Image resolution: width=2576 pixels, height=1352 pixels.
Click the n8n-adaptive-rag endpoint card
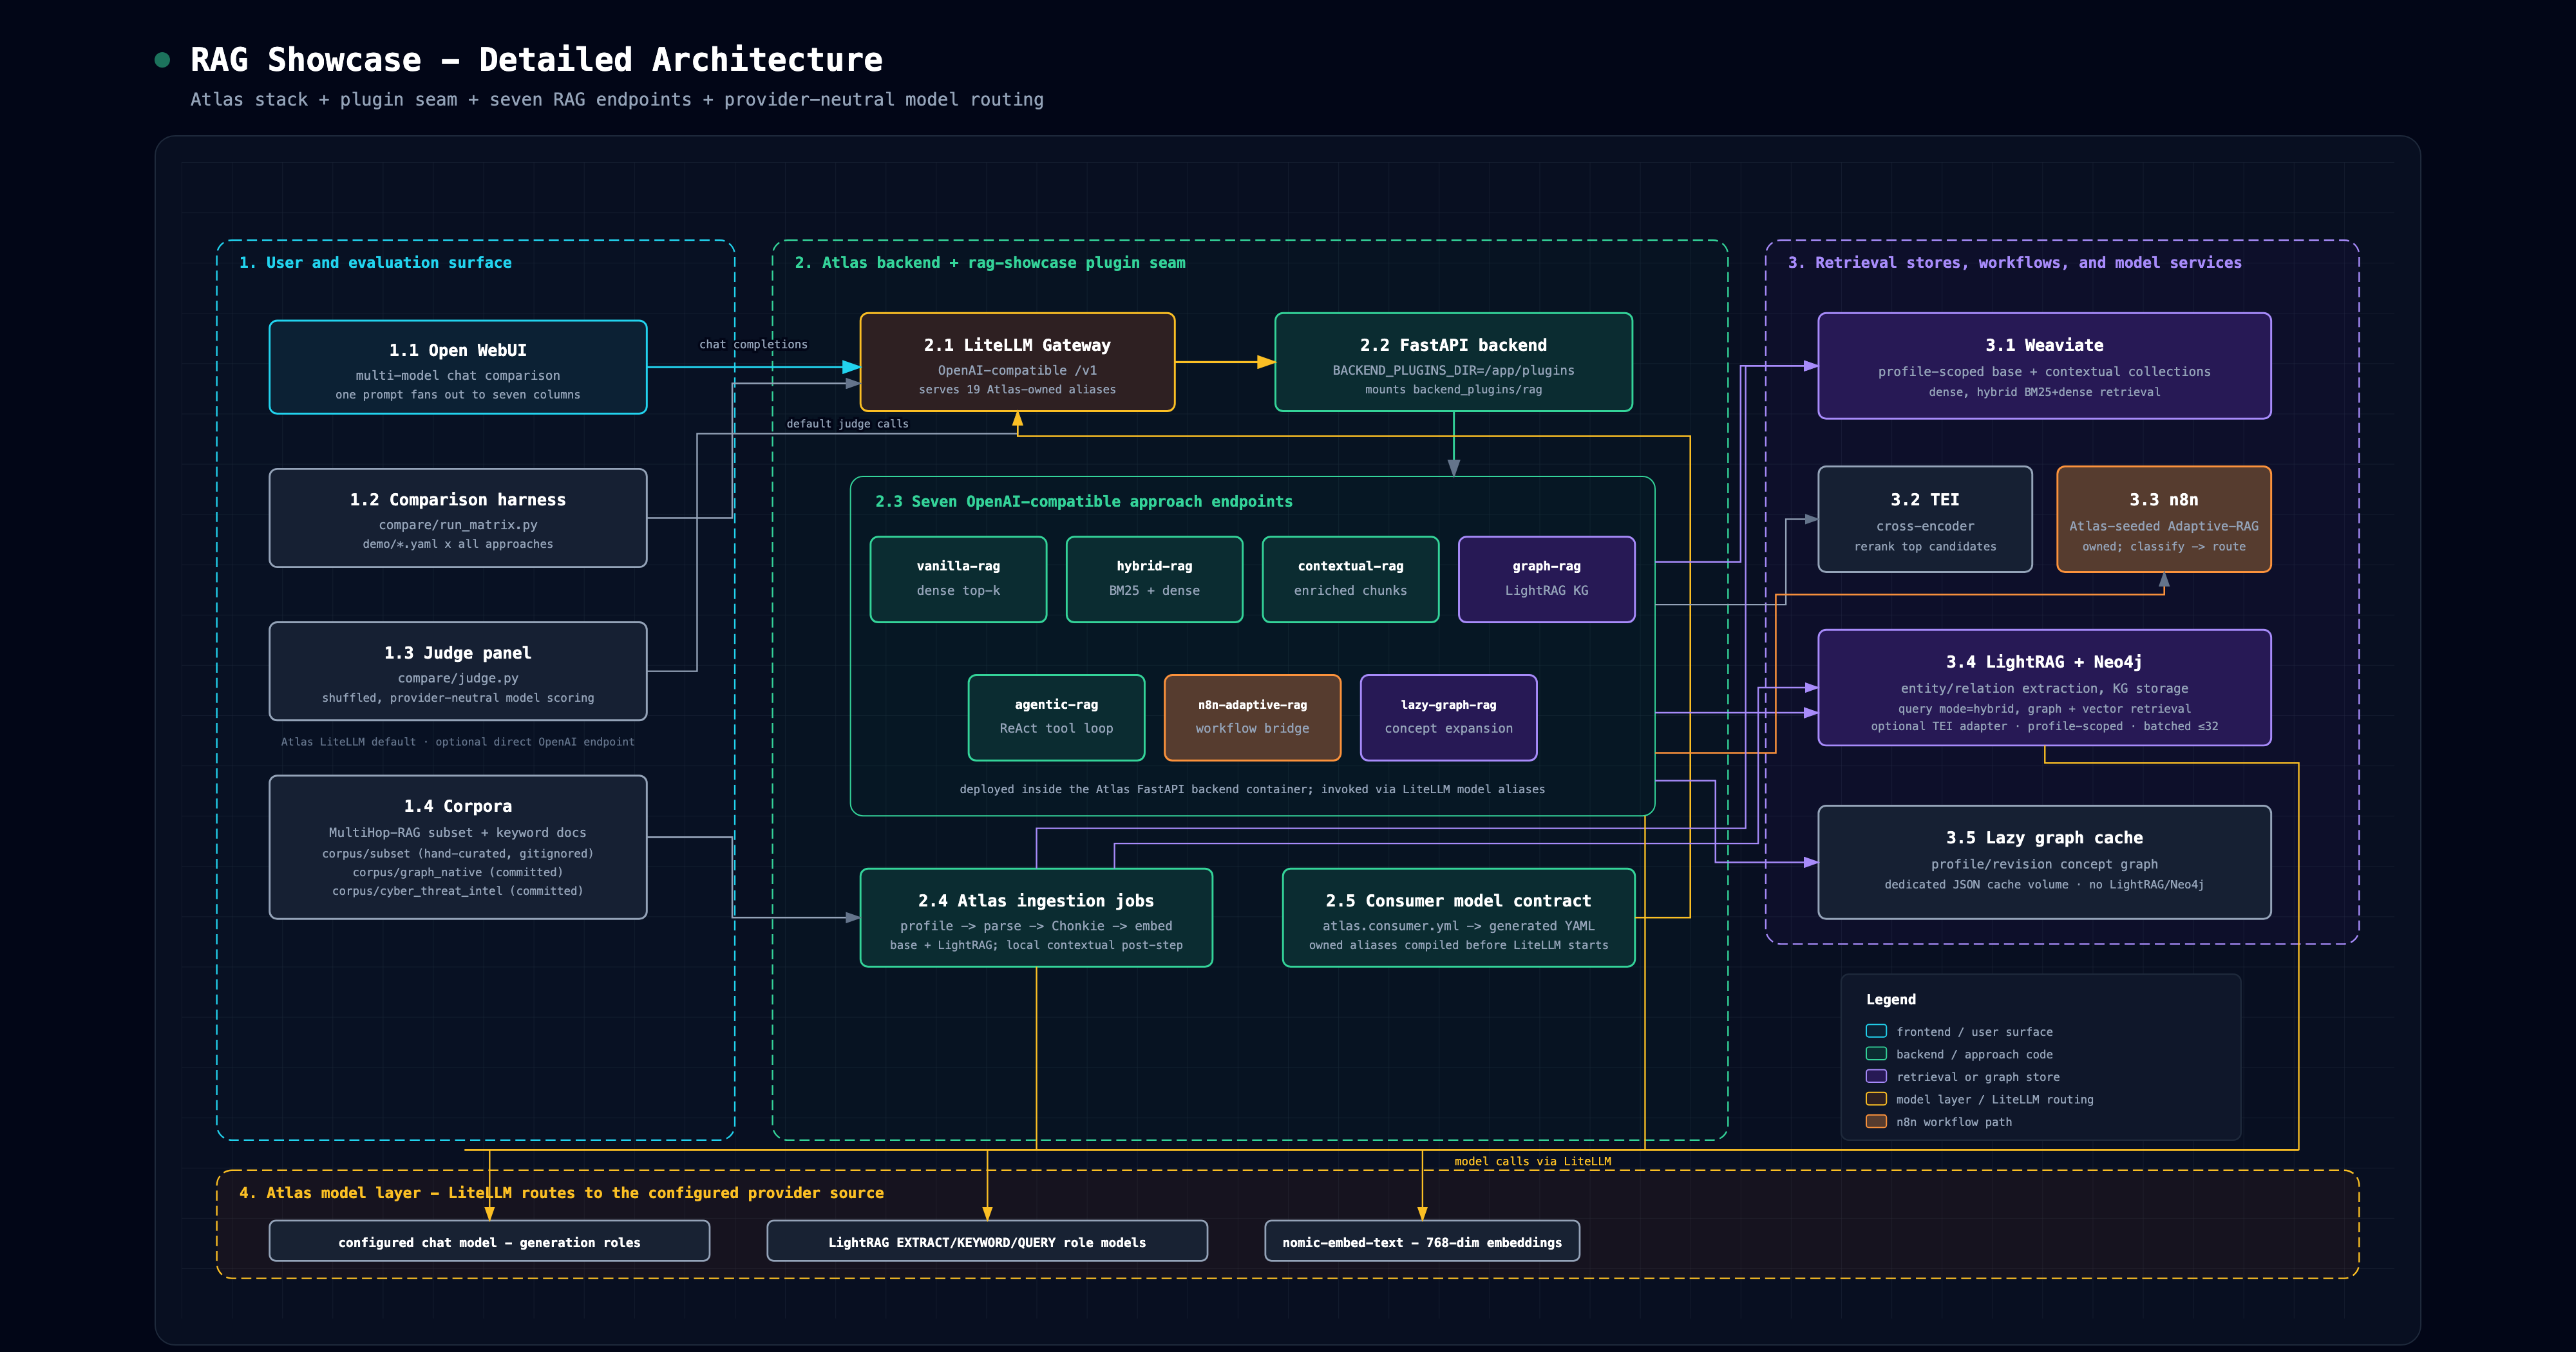coord(1252,717)
